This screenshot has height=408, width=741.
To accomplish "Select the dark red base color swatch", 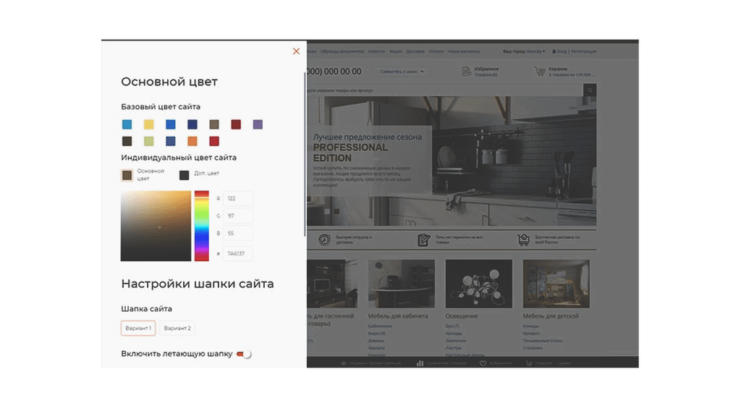I will [236, 124].
